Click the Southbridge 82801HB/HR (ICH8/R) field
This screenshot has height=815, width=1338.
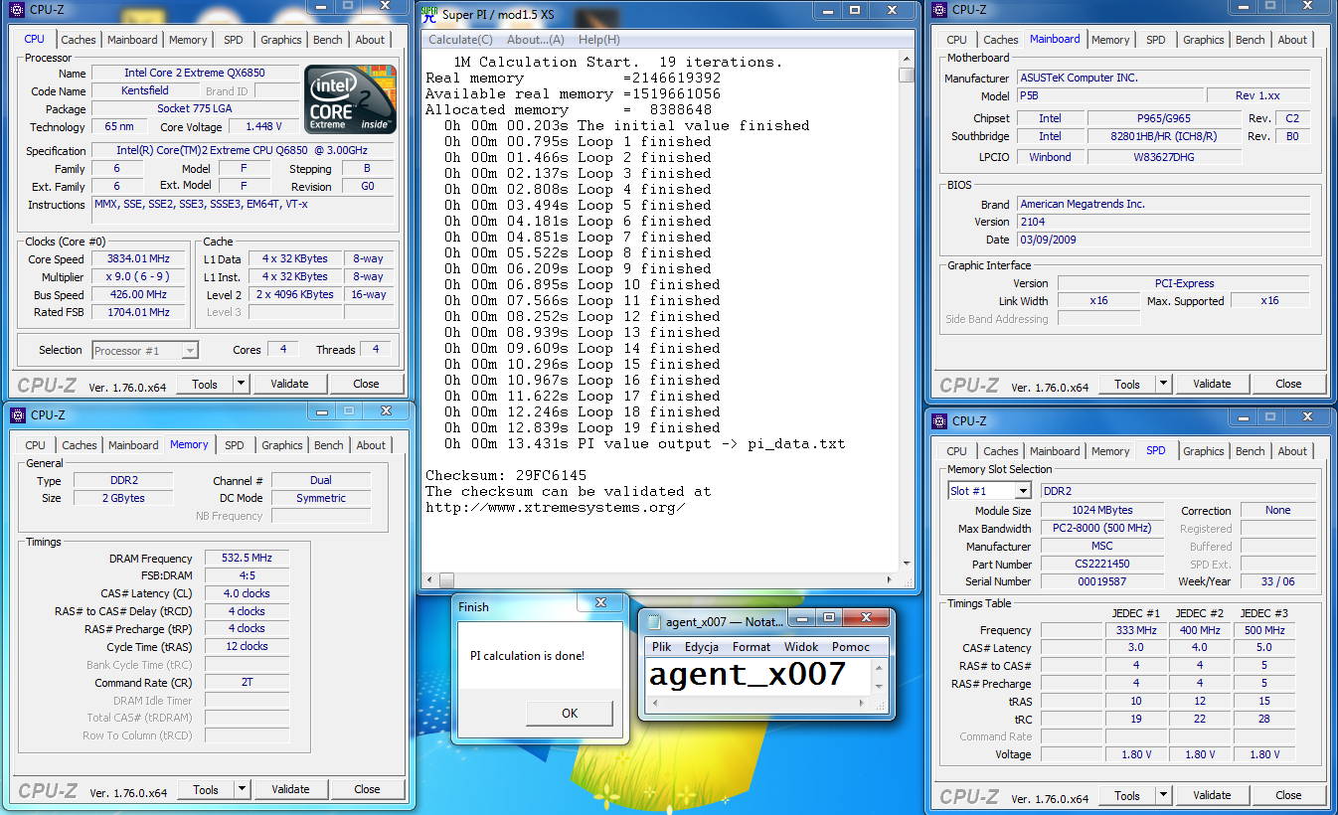pos(1165,136)
